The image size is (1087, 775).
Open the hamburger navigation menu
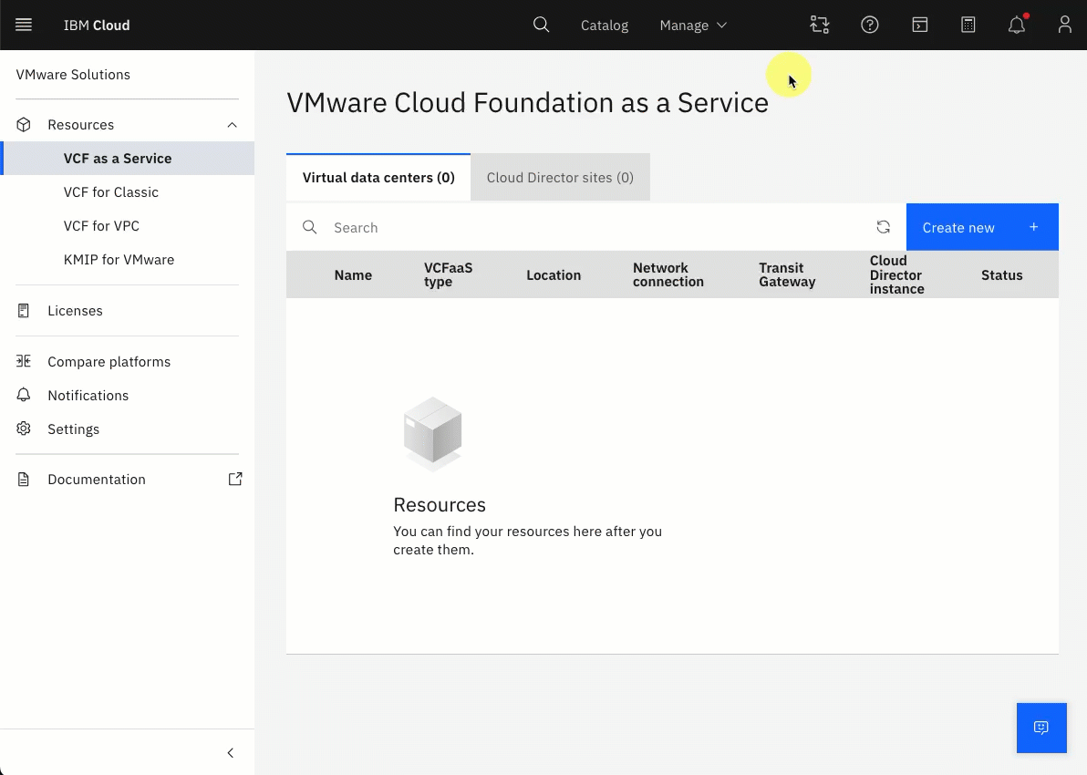(24, 25)
